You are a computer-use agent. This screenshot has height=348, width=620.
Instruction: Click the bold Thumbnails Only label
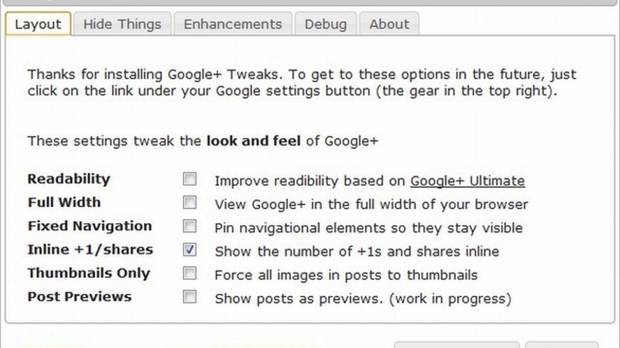(89, 273)
